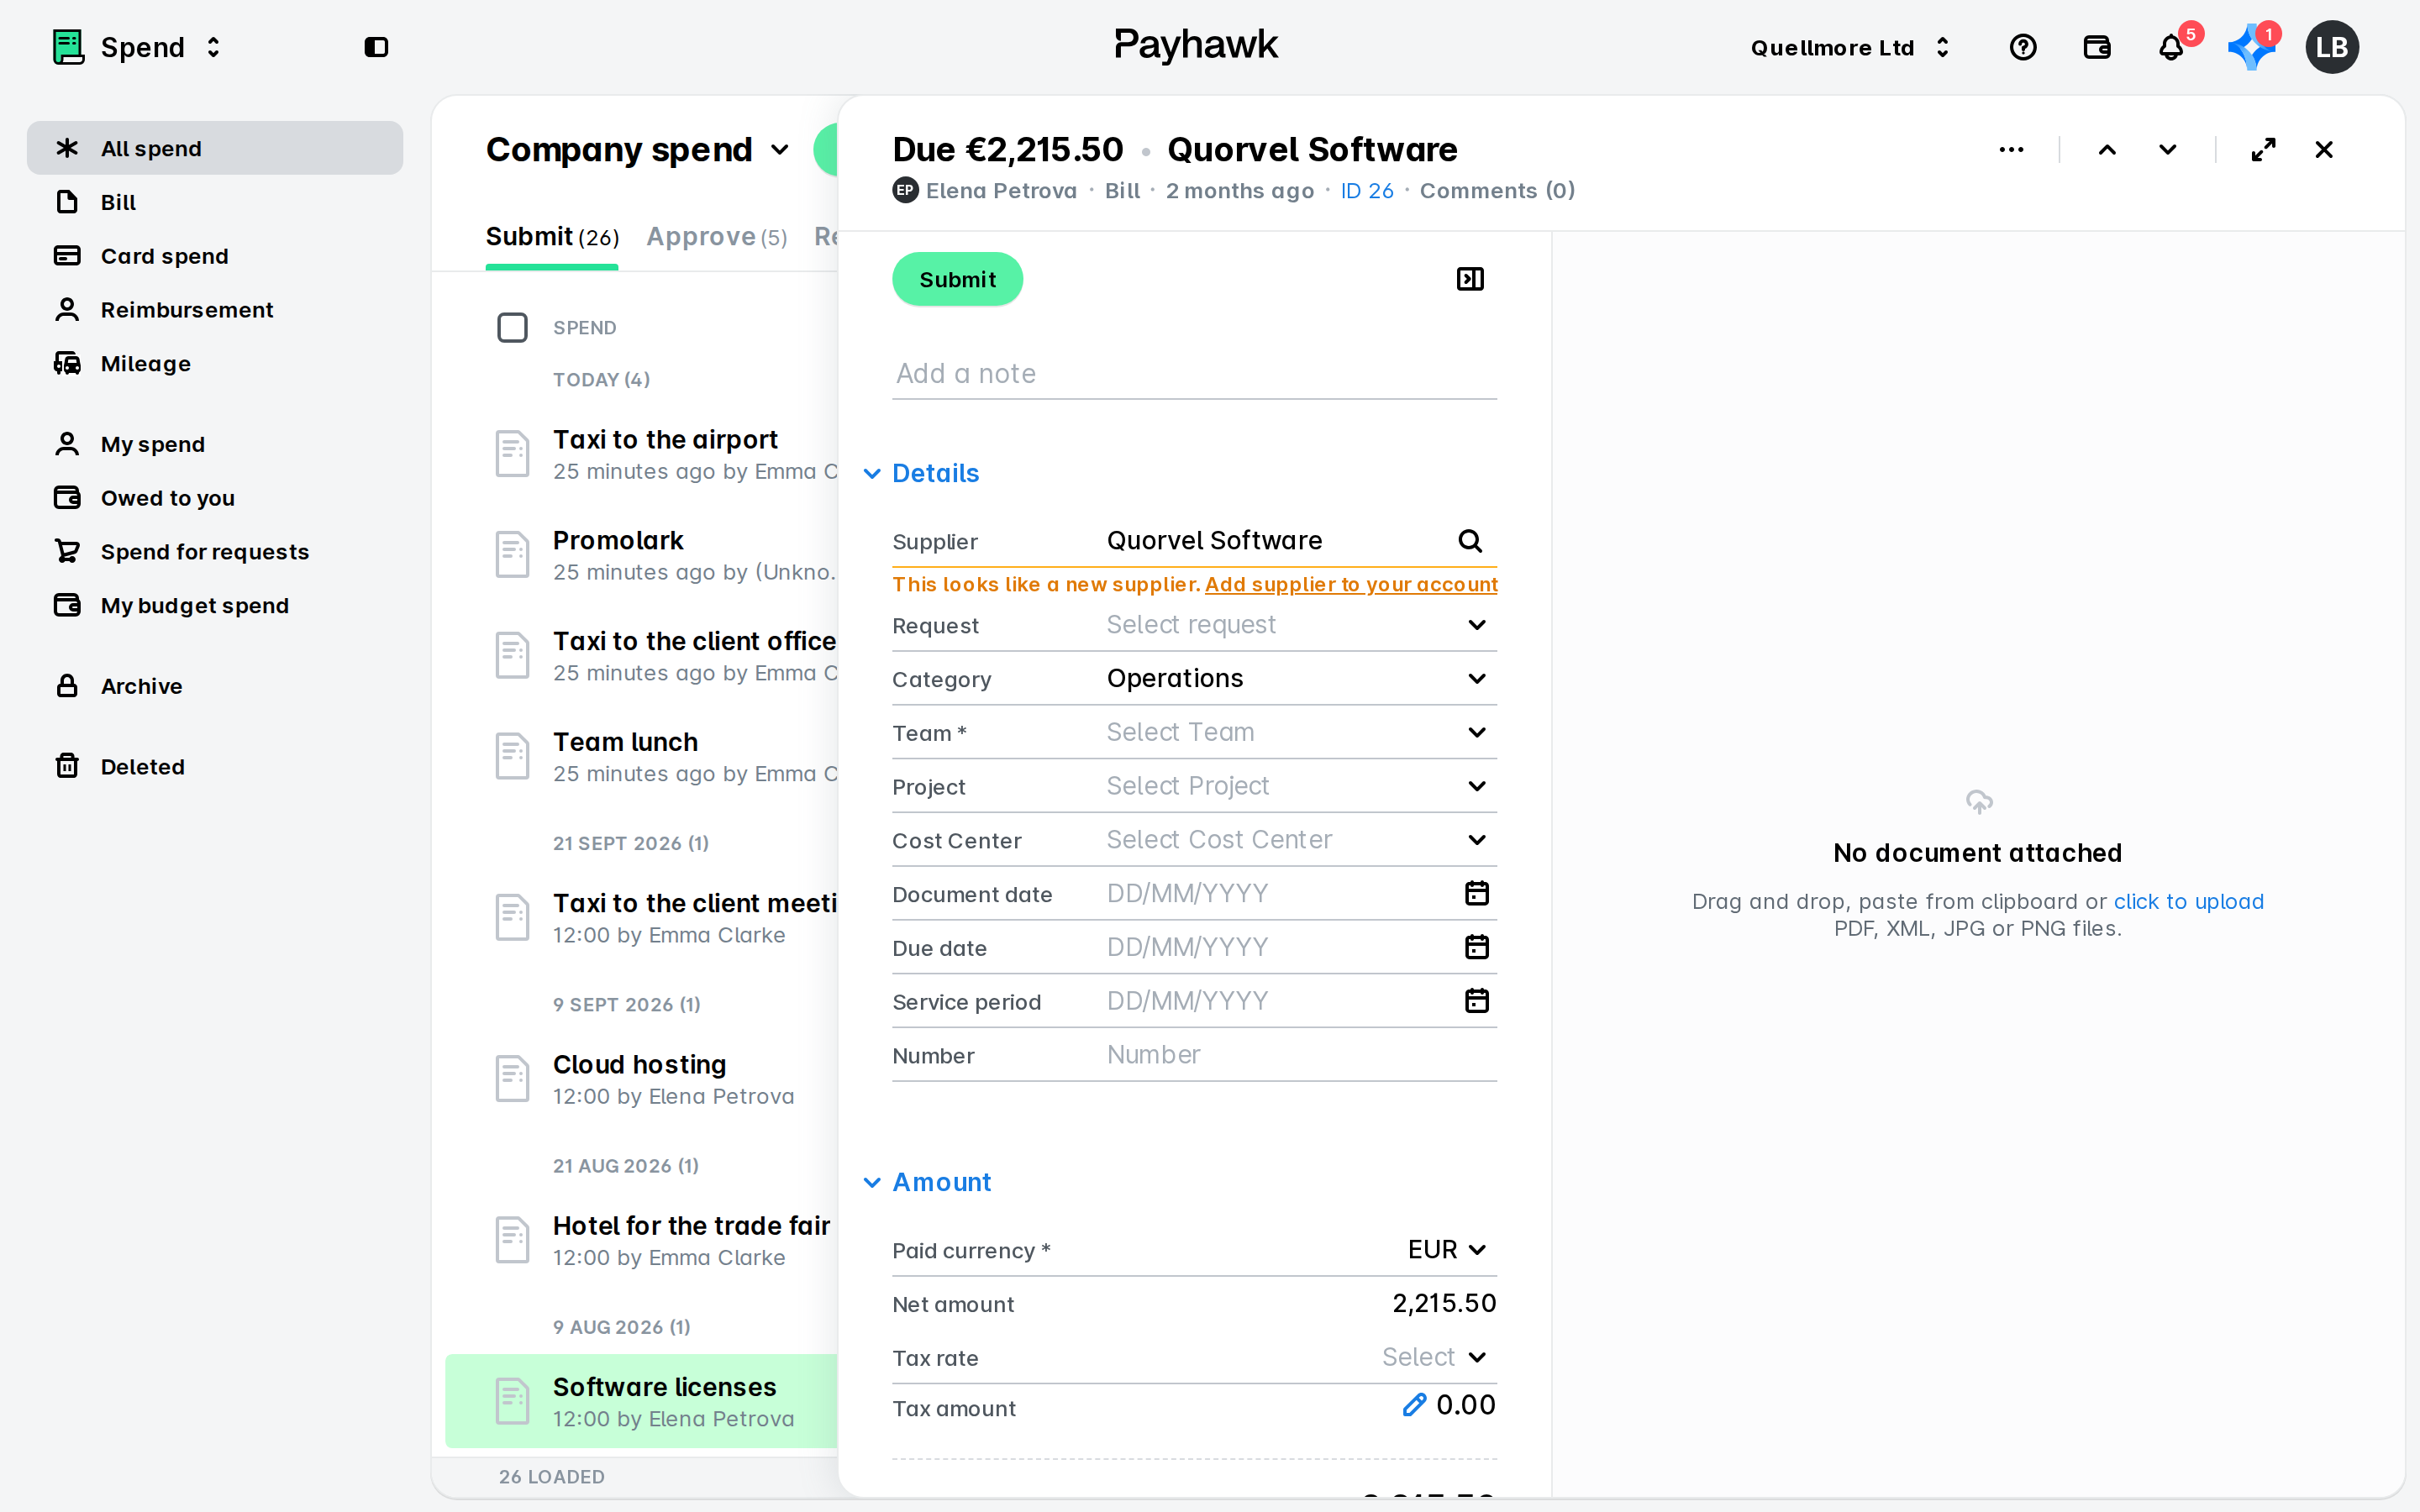Screen dimensions: 2420x1512
Task: Open Reimbursement in sidebar
Action: [215, 310]
